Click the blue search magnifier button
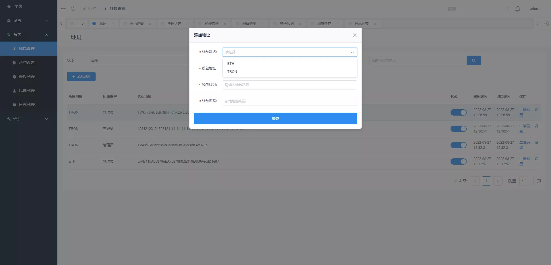 [474, 61]
